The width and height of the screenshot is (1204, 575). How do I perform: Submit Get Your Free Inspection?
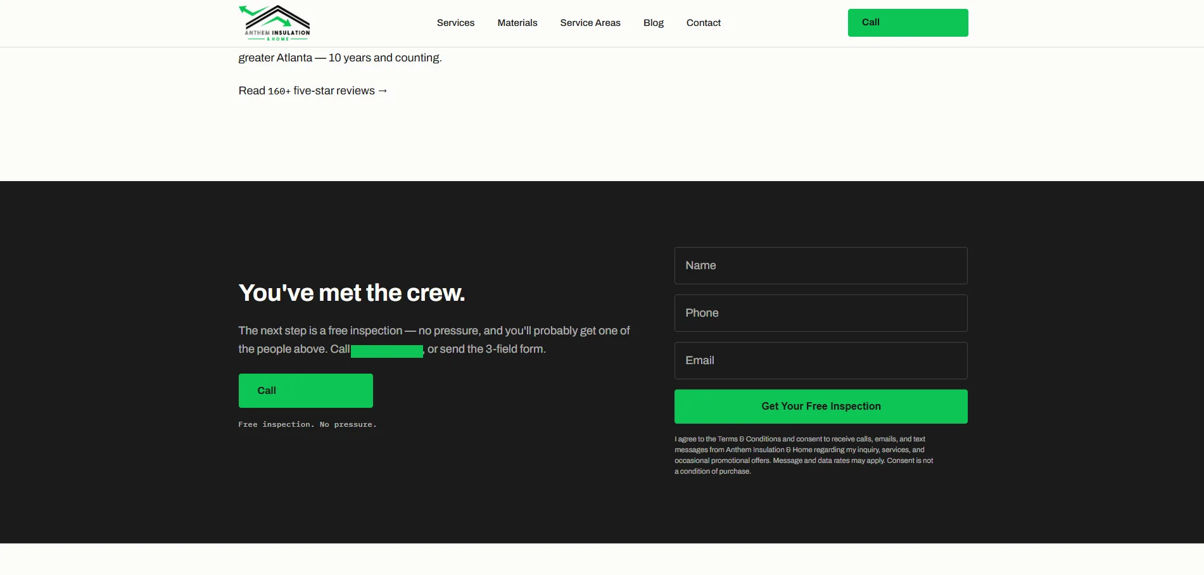[x=821, y=407]
